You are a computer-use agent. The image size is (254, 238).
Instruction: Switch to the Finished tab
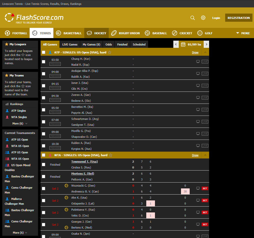(x=122, y=44)
